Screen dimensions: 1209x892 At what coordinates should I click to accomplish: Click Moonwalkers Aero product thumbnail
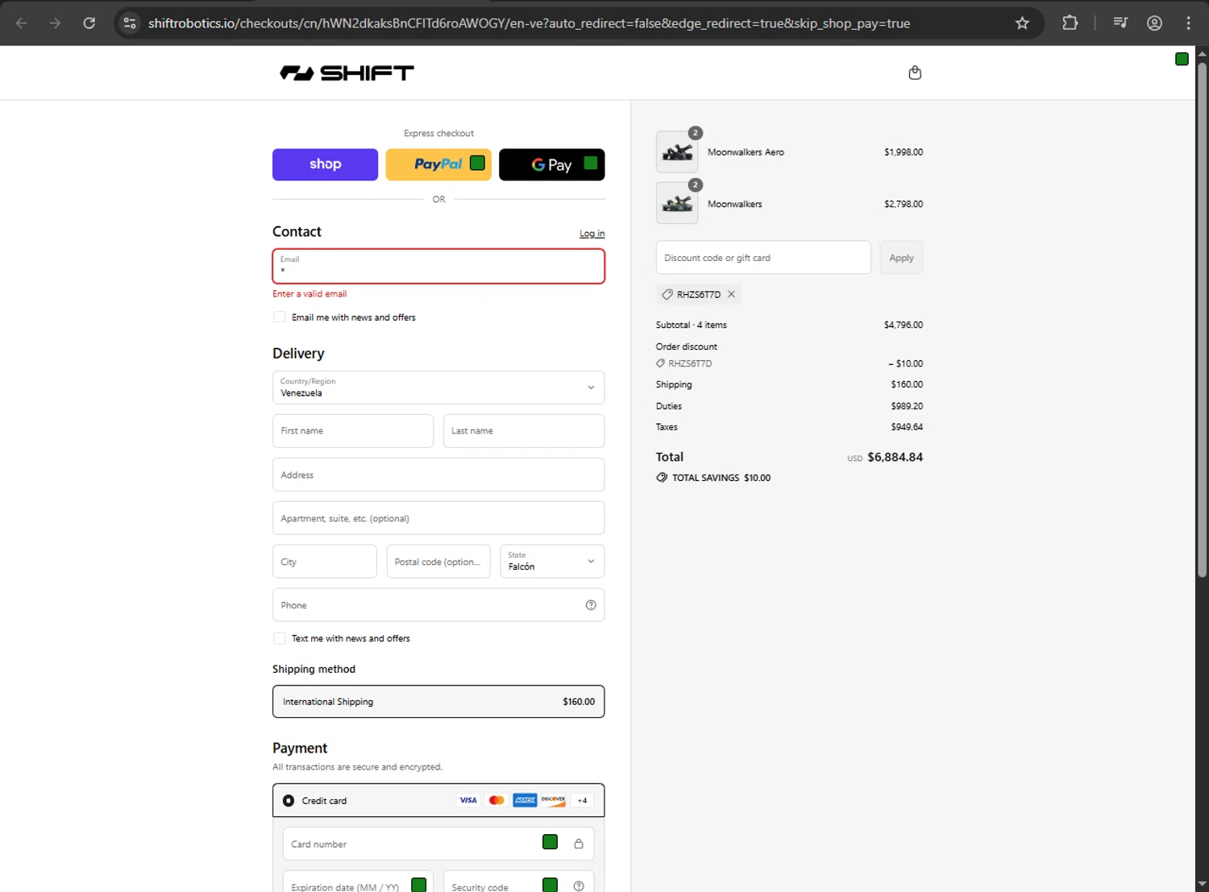click(677, 152)
